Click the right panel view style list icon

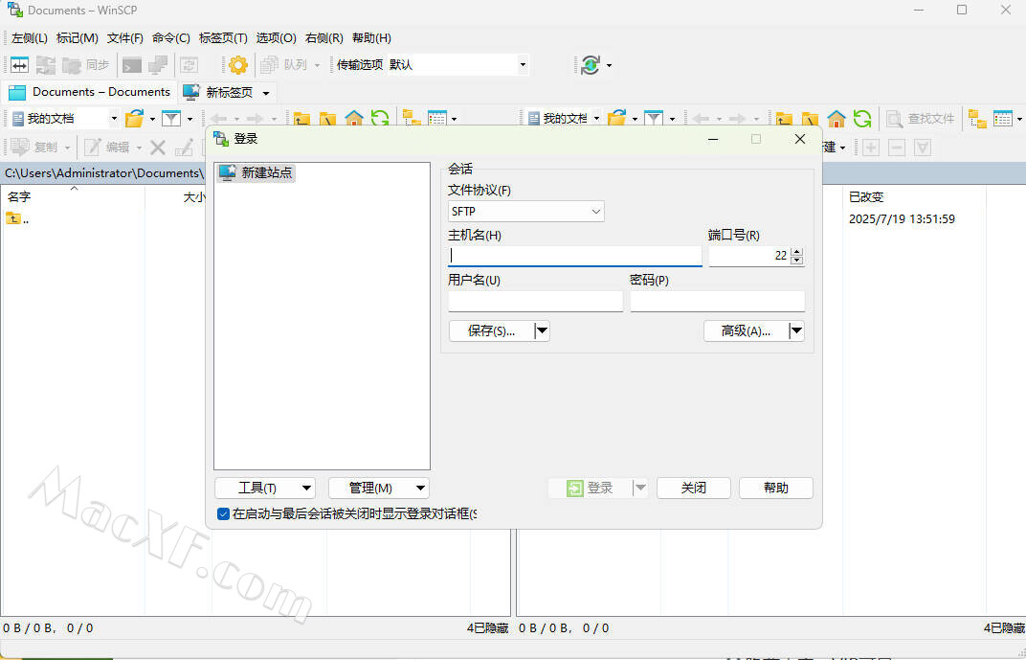[x=1002, y=119]
